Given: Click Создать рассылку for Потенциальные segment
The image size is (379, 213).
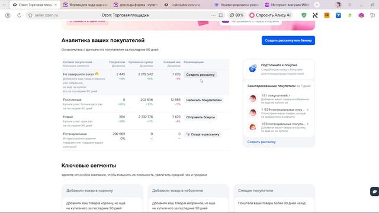Looking at the screenshot, I should 203,134.
